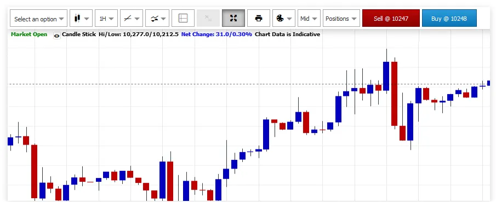Toggle fullscreen chart mode

point(233,18)
